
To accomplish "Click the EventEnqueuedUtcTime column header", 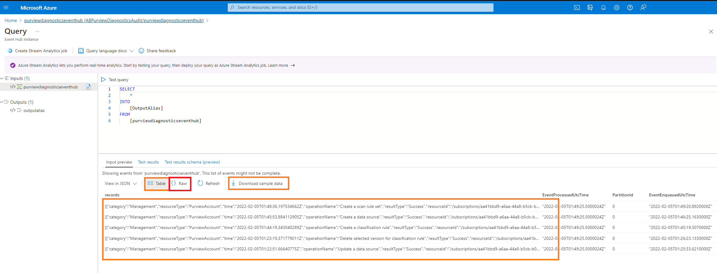I will coord(672,195).
